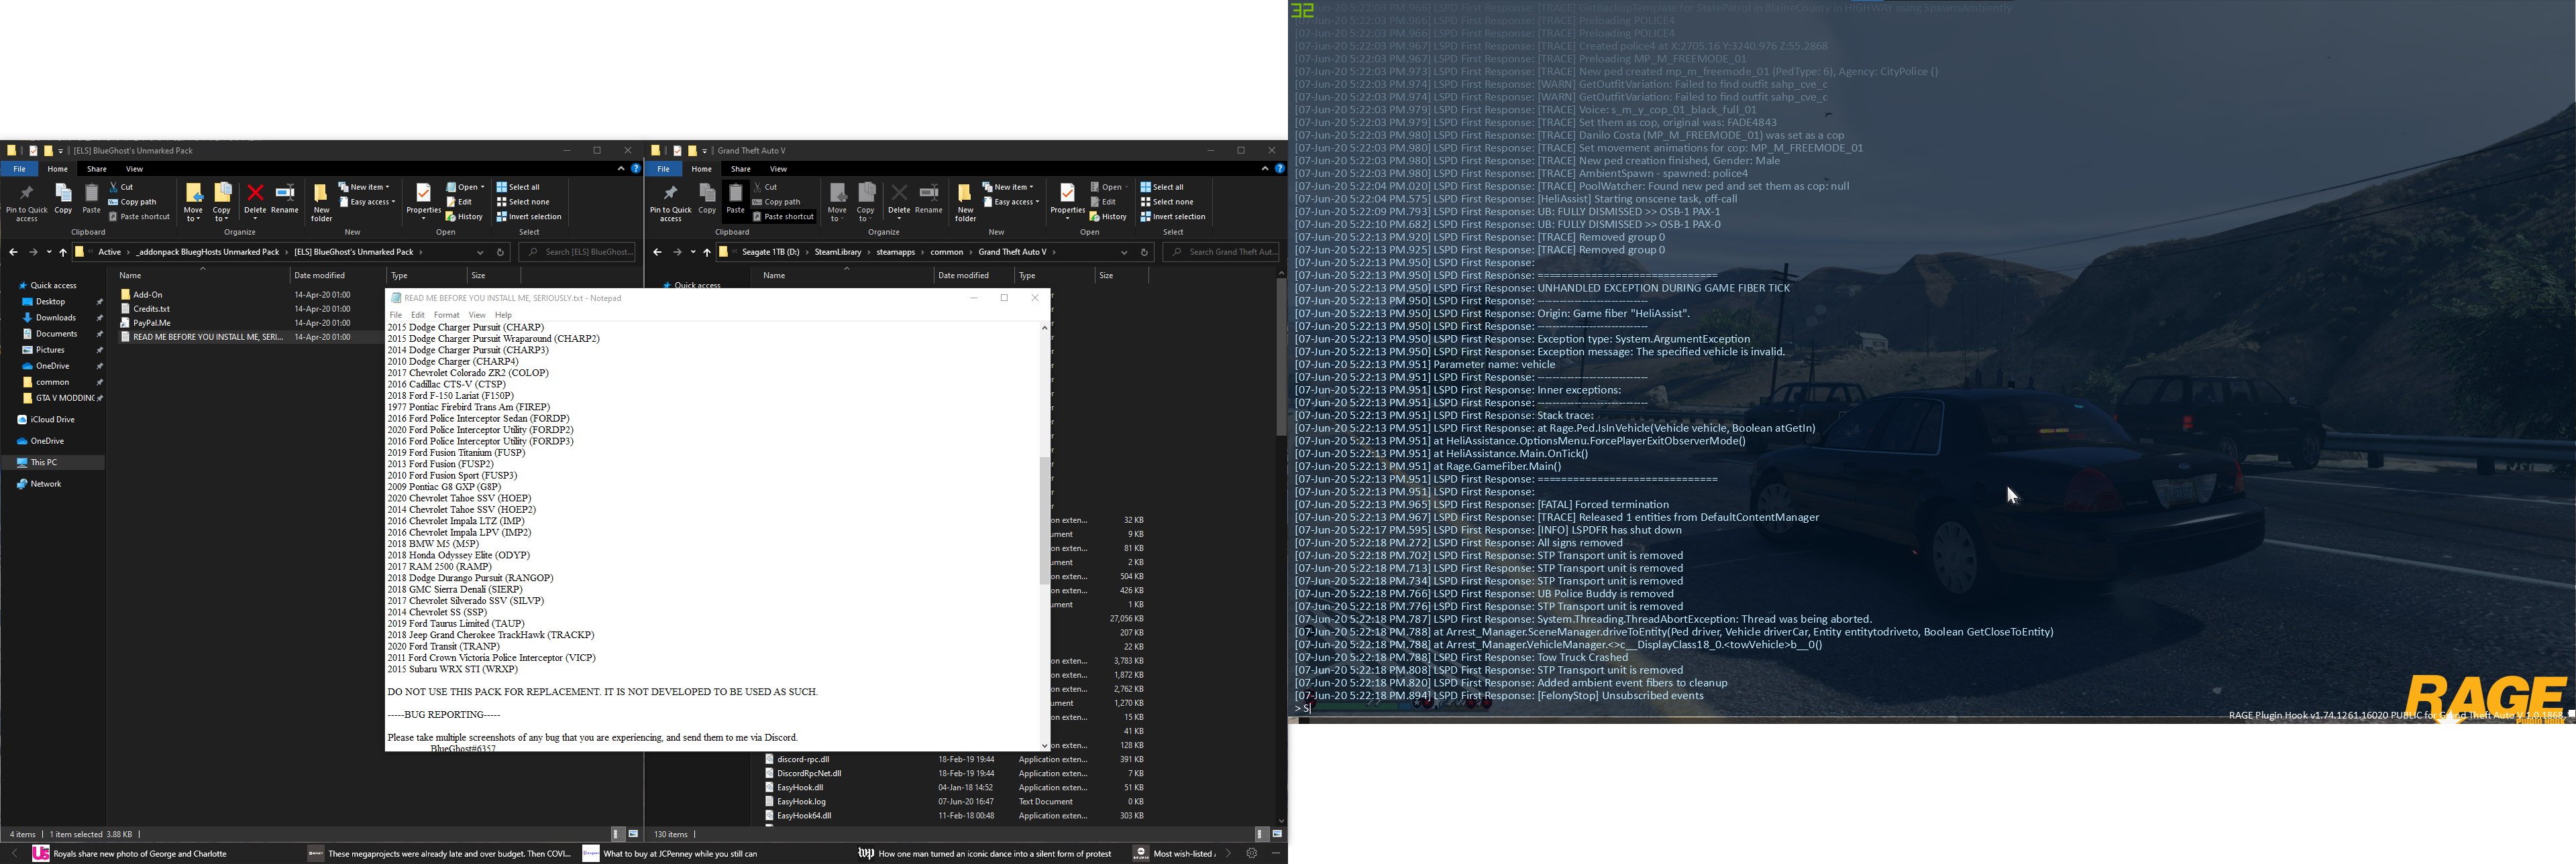This screenshot has width=2576, height=864.
Task: Open address history dropdown in BlueGhost's Unmarked Pack address bar
Action: (480, 253)
